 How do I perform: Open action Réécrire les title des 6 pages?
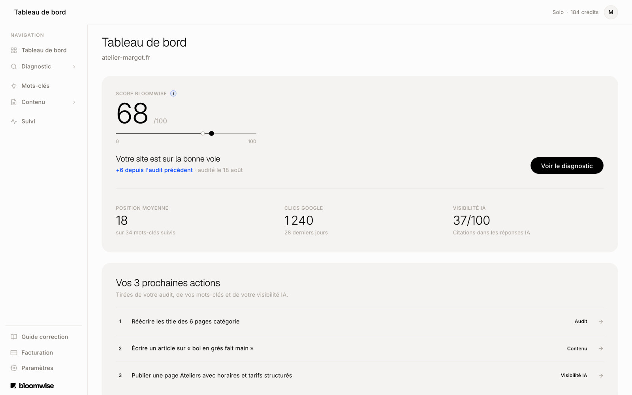point(359,322)
